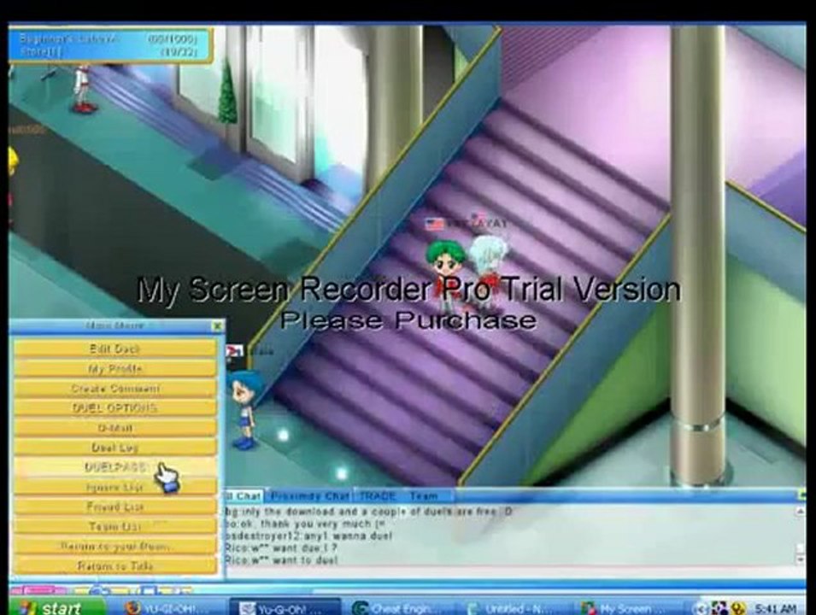This screenshot has height=615, width=816.
Task: Switch to the TRADE chat tab
Action: pyautogui.click(x=378, y=496)
